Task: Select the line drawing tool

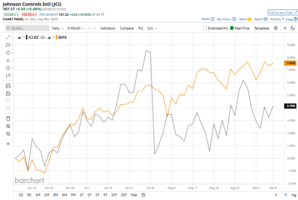Action: pos(8,38)
